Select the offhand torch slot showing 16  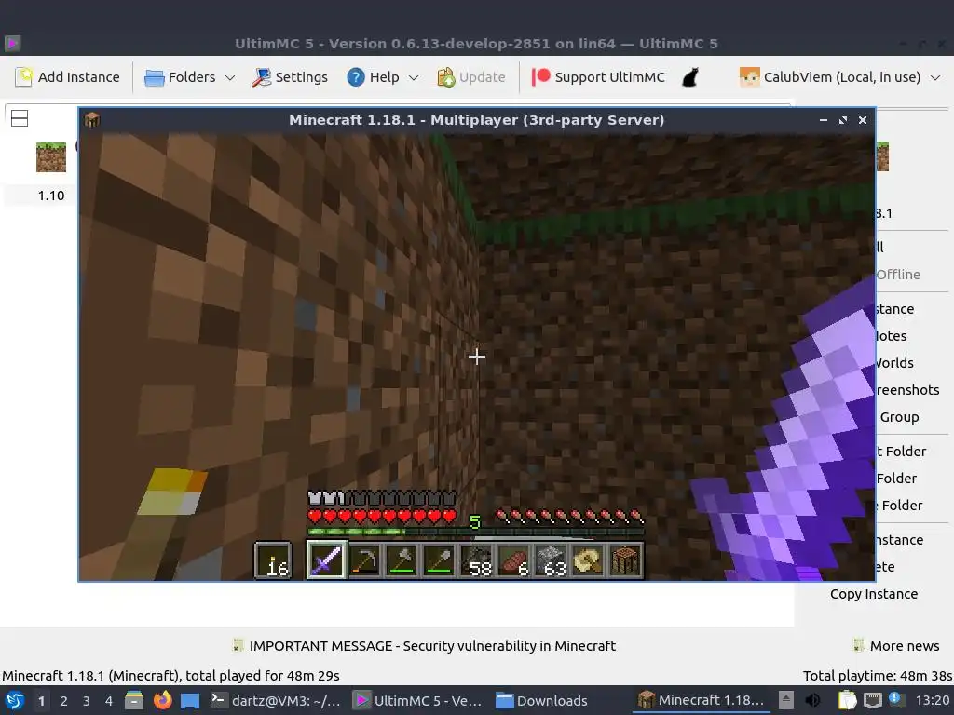(x=273, y=560)
